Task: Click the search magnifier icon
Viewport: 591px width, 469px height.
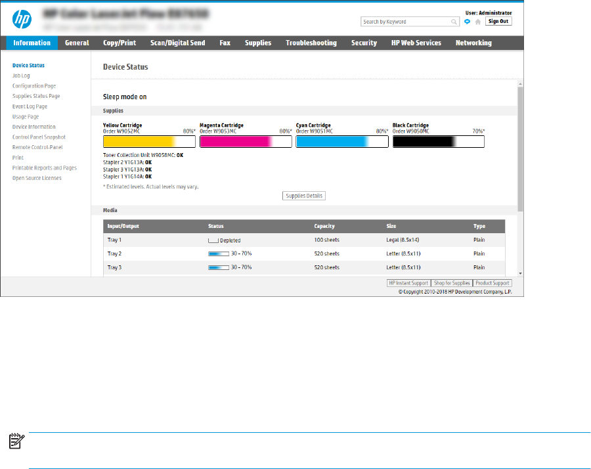Action: click(x=454, y=22)
